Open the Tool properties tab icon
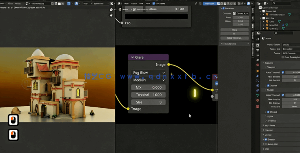The width and height of the screenshot is (300, 153). point(257,39)
